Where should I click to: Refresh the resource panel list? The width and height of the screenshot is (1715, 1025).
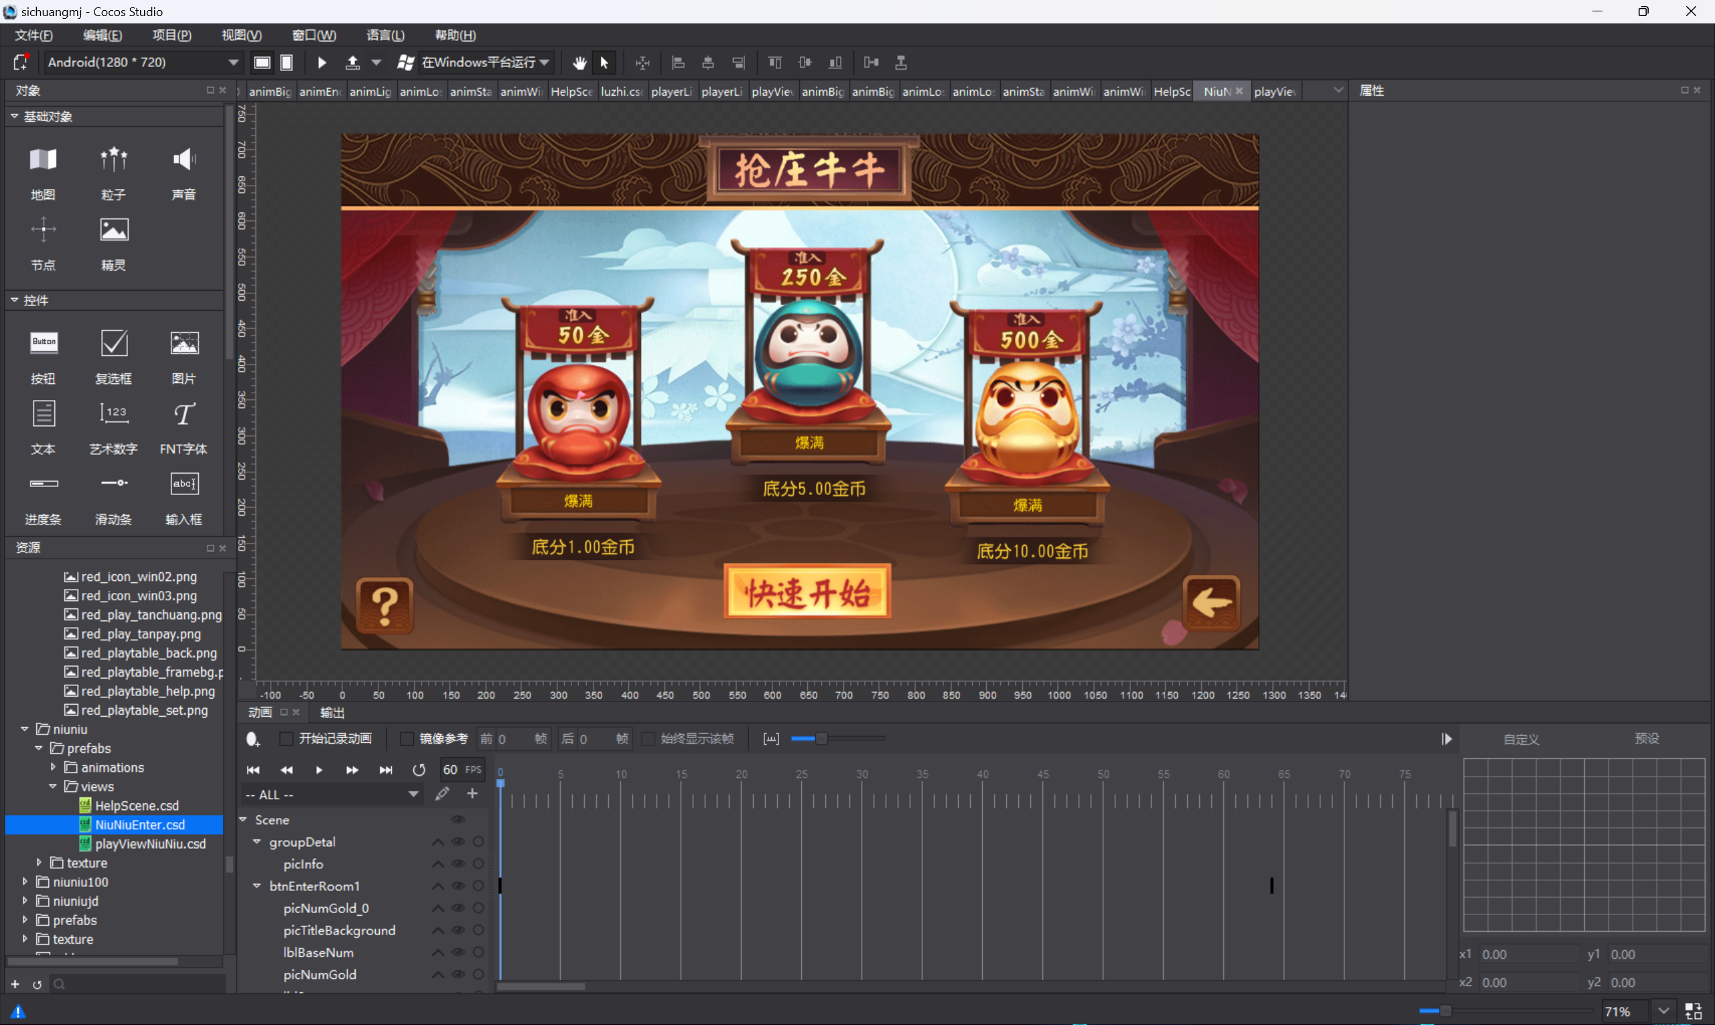pyautogui.click(x=38, y=984)
